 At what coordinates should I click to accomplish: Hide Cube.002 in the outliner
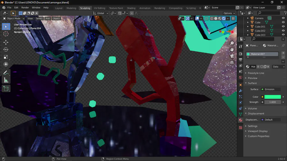[283, 31]
